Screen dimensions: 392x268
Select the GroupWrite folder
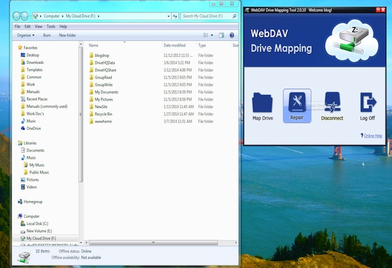[x=104, y=85]
